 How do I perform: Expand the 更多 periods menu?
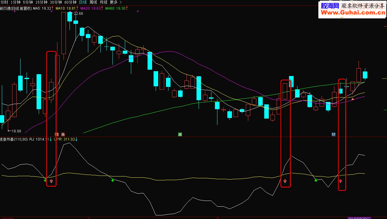point(114,2)
